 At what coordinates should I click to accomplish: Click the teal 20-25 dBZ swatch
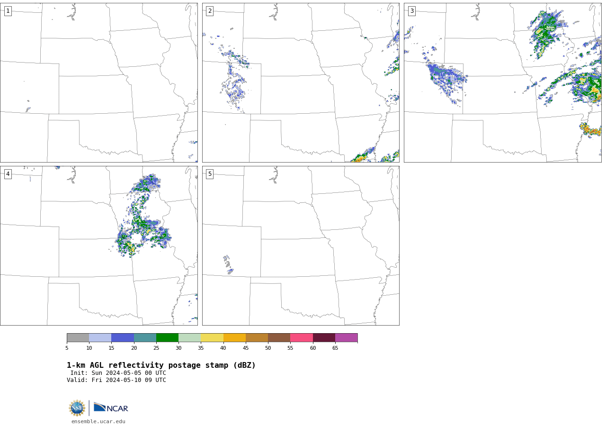[x=145, y=337]
